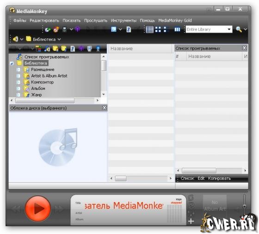The height and width of the screenshot is (234, 259).
Task: Adjust the volume slider knob
Action: click(244, 206)
